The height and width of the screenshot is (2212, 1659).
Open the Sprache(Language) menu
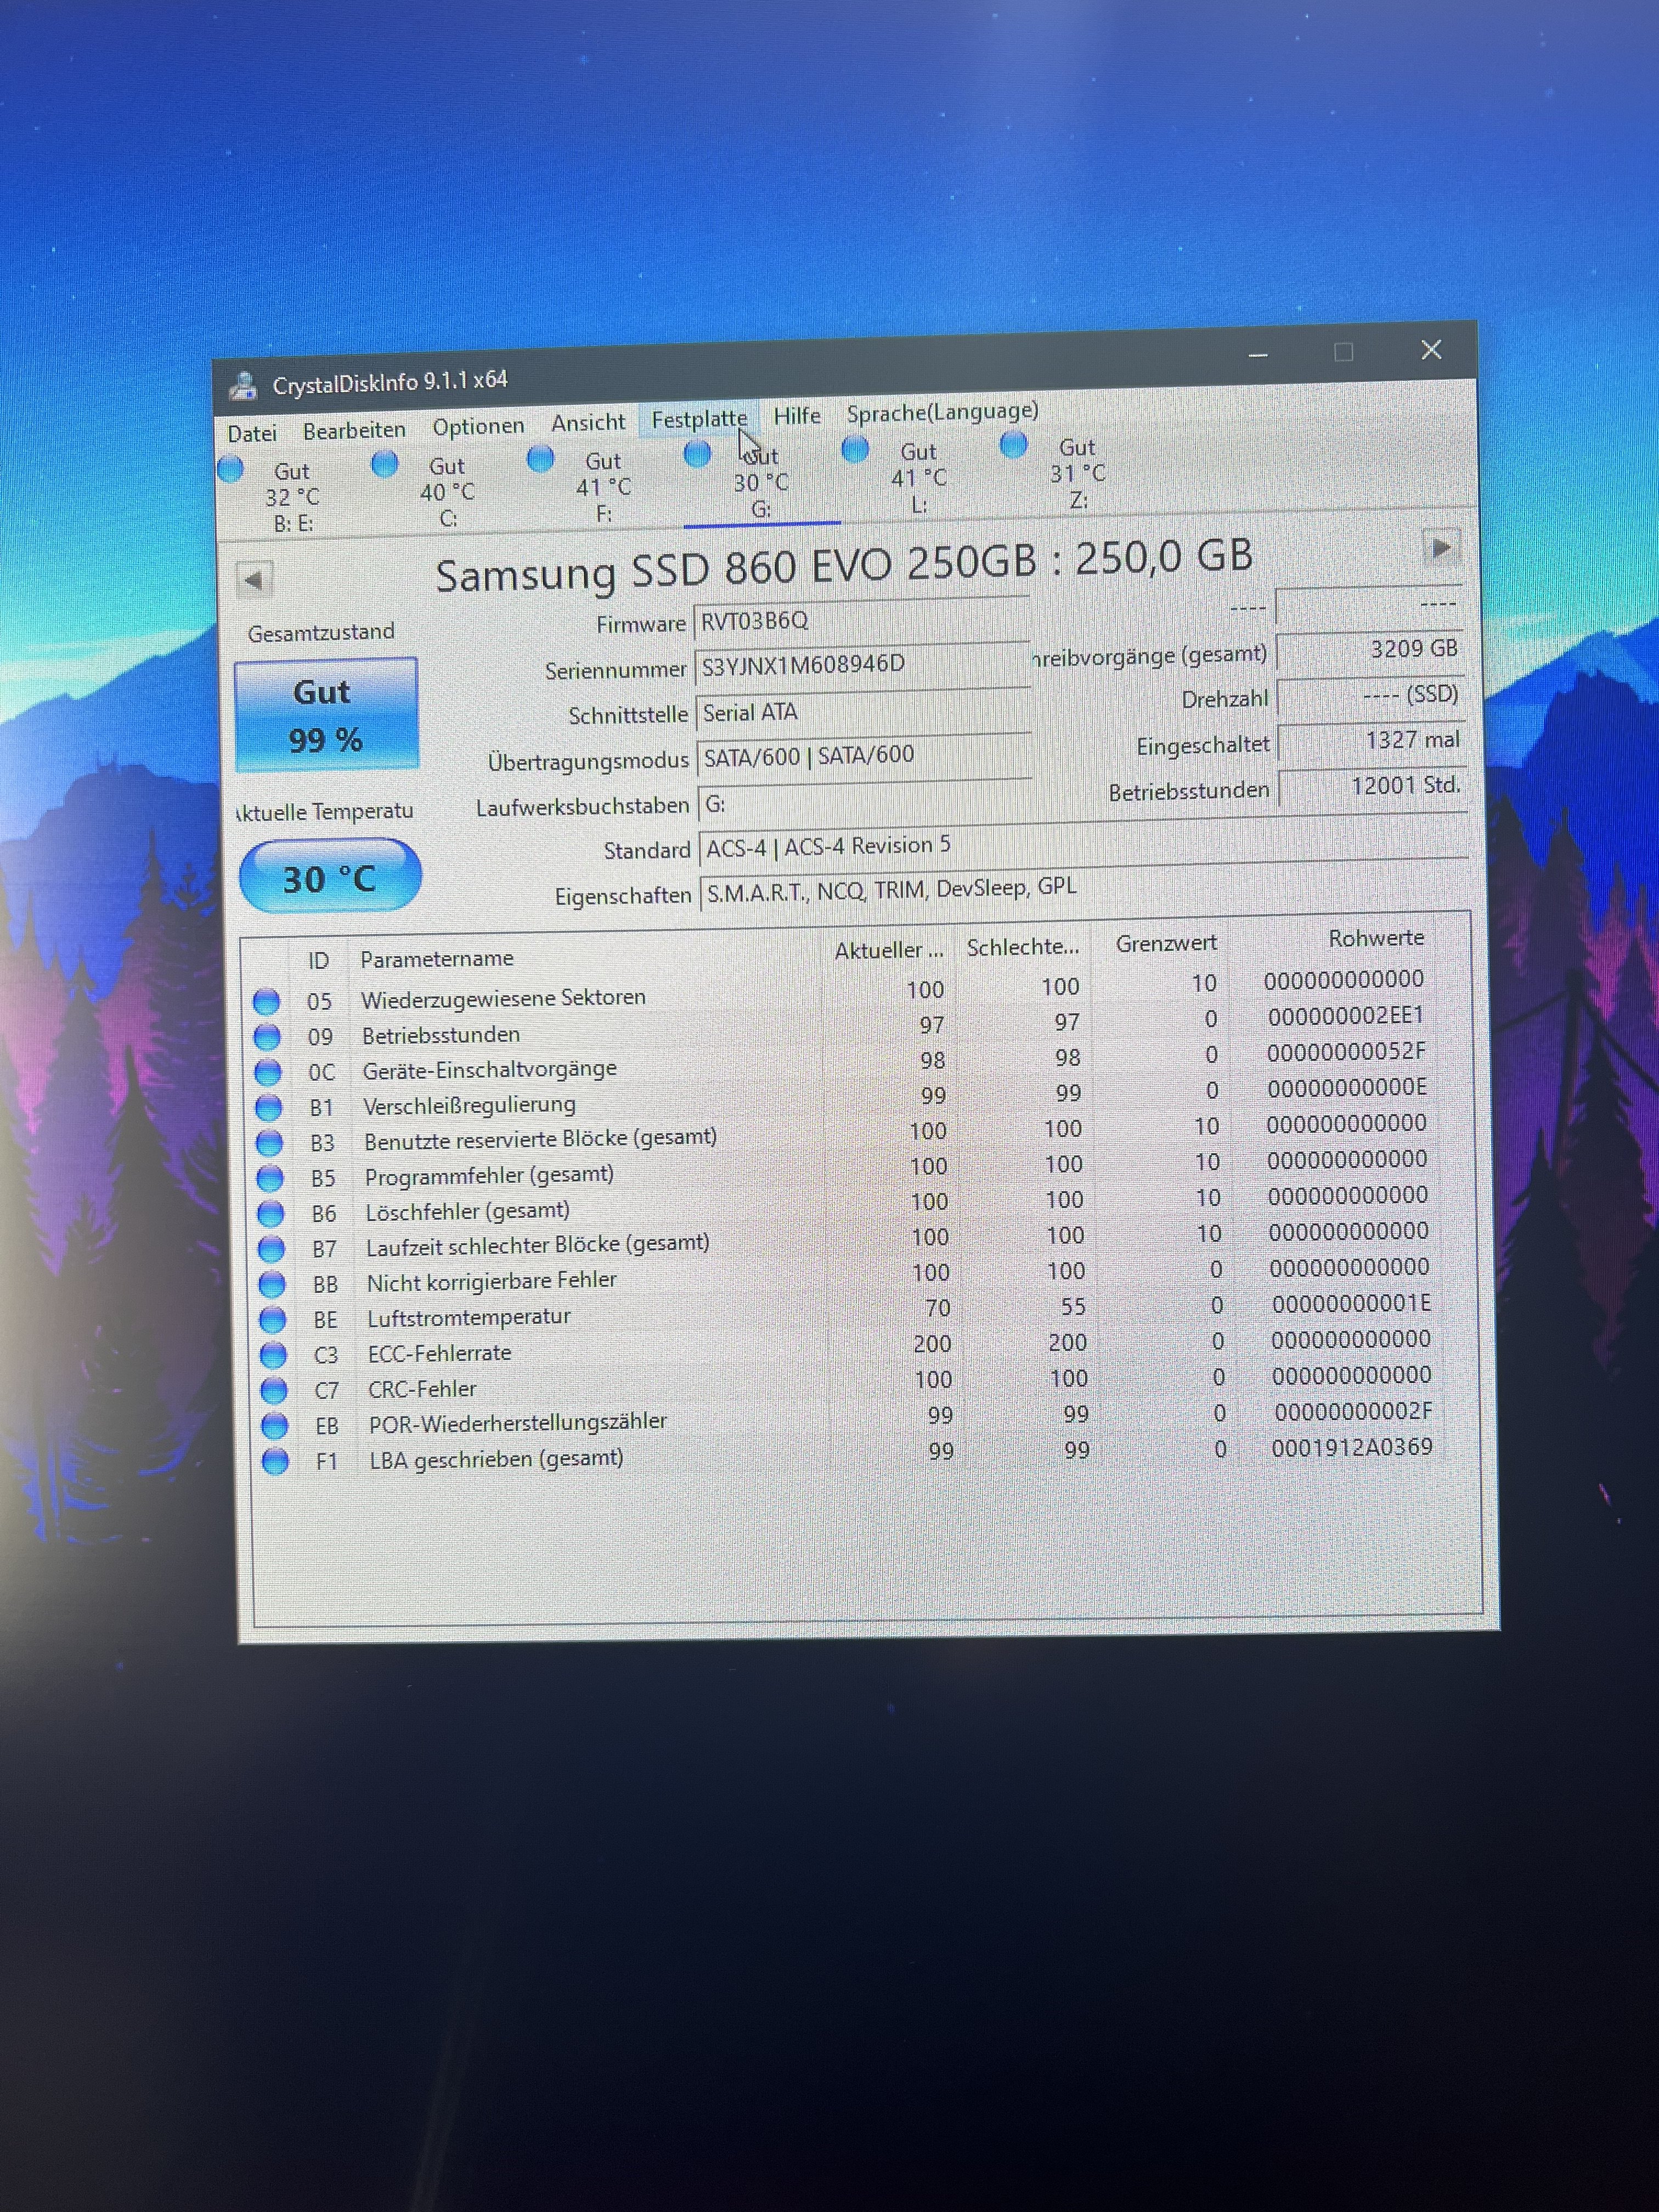tap(942, 412)
